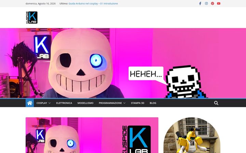Open the Elettronica menu item
This screenshot has height=153, width=246.
click(x=64, y=103)
